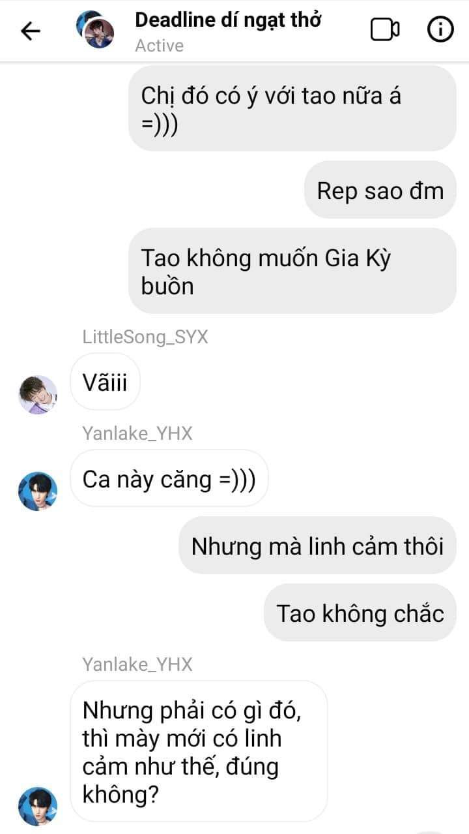Open the group chat avatar in header
Image resolution: width=469 pixels, height=834 pixels.
pos(95,30)
